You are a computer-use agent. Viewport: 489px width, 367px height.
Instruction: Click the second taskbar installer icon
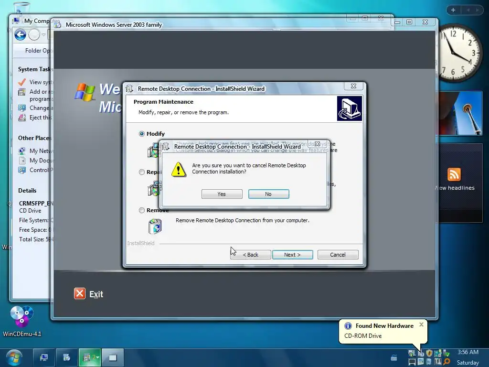click(x=66, y=357)
